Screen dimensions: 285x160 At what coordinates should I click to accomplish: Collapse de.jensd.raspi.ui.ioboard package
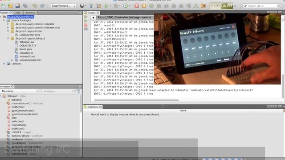click(x=8, y=39)
